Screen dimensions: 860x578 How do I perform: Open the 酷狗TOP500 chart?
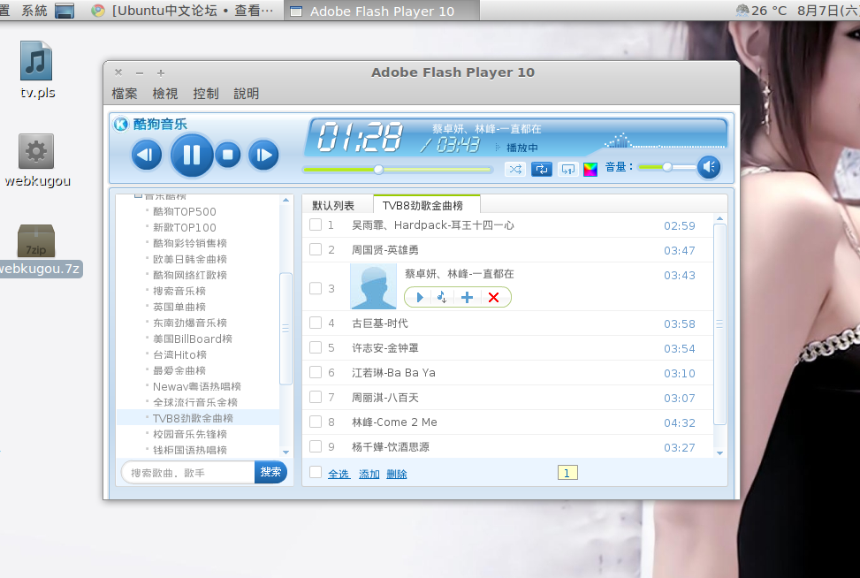[x=184, y=212]
